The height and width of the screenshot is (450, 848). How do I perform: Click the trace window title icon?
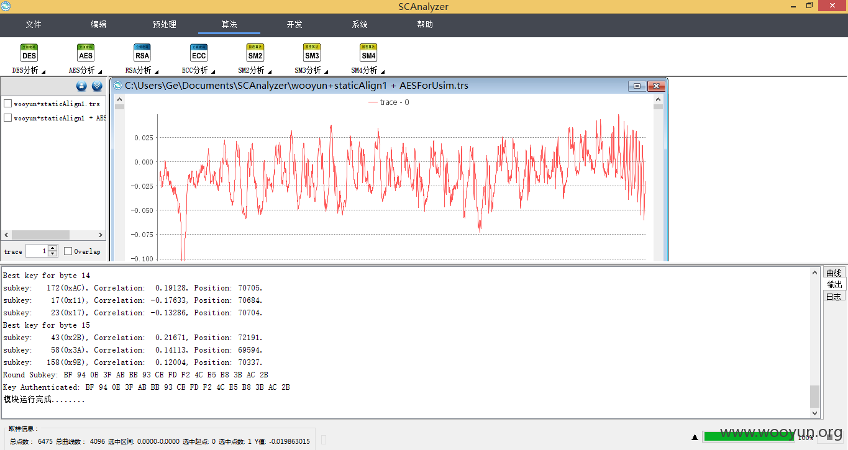point(118,86)
